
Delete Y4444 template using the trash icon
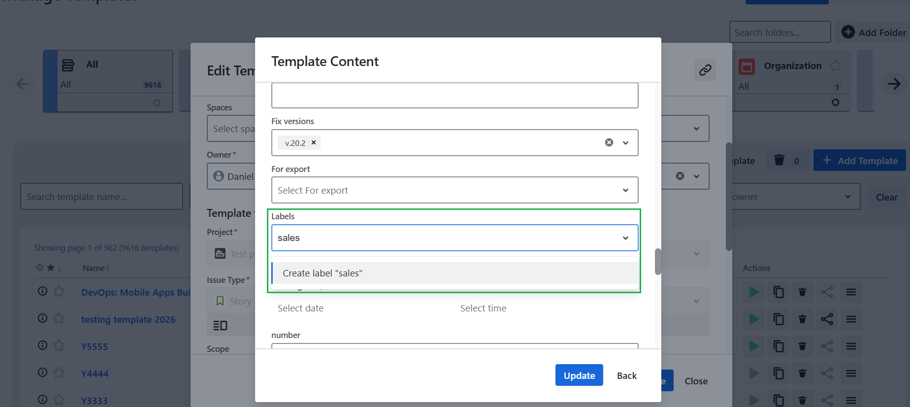[802, 373]
